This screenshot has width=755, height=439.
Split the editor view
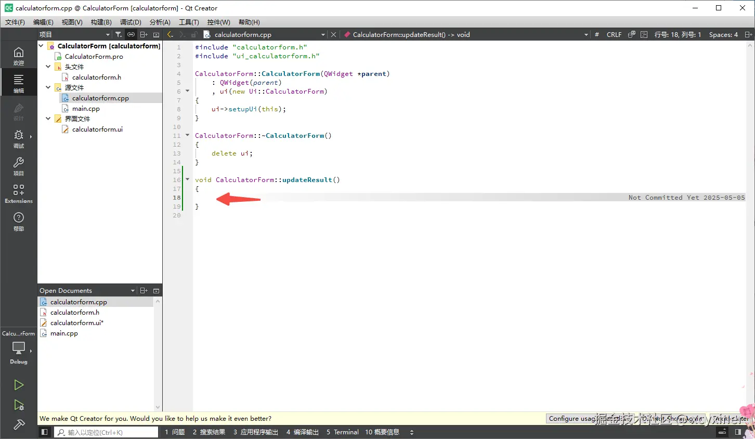(x=748, y=34)
